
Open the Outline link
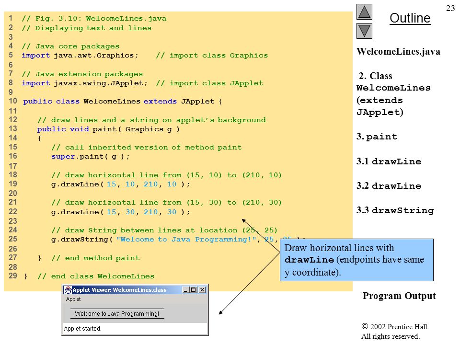pyautogui.click(x=410, y=18)
